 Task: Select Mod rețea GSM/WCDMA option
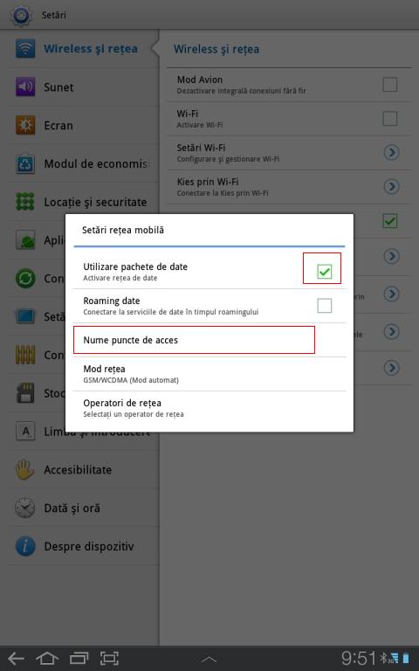click(209, 374)
